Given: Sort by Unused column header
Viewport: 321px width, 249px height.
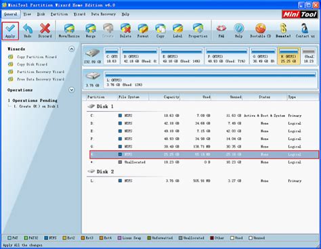Looking at the screenshot, I should point(227,97).
